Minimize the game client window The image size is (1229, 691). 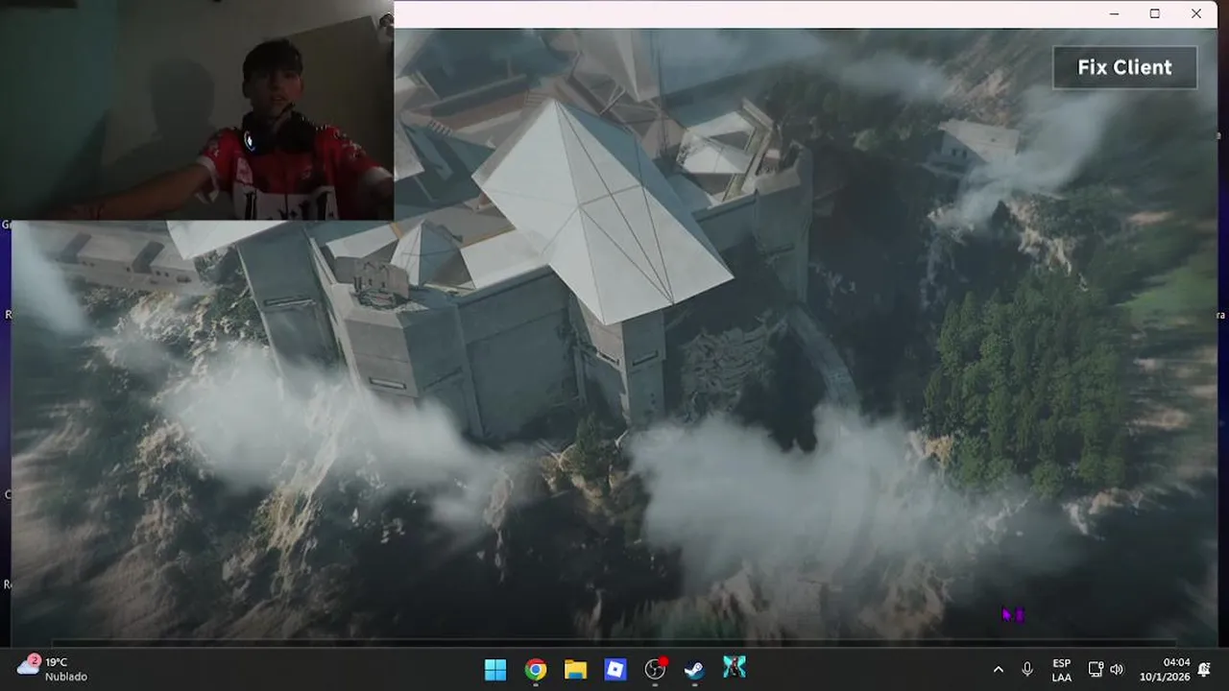(x=1115, y=13)
